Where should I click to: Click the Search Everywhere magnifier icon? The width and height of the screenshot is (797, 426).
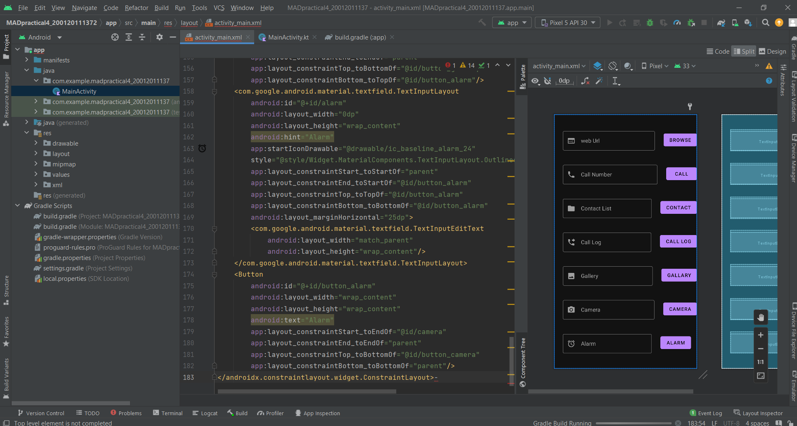tap(765, 23)
